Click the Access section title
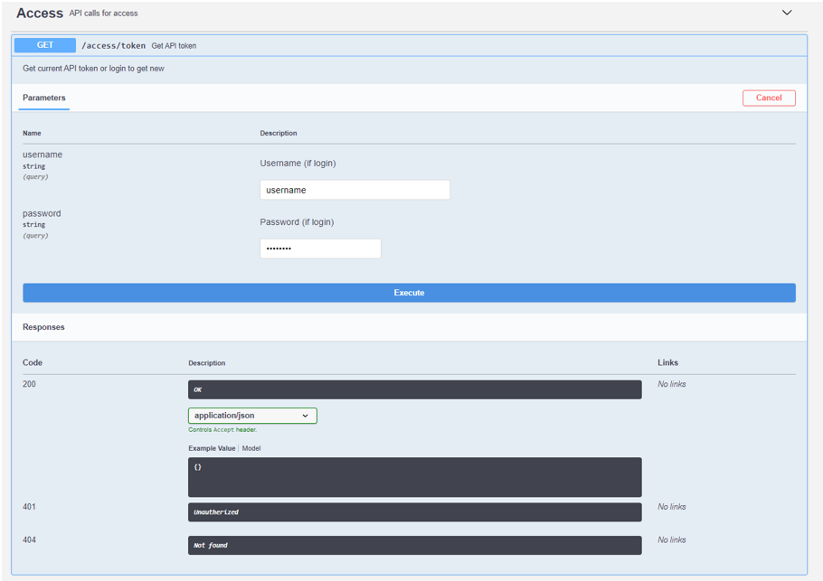 tap(40, 14)
